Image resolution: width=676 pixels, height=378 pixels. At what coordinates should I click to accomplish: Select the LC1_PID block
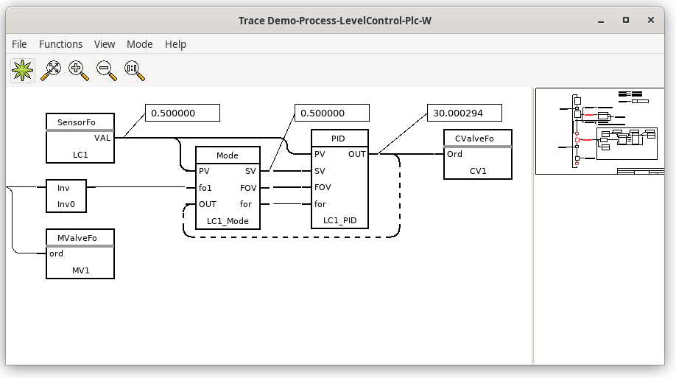tap(339, 179)
